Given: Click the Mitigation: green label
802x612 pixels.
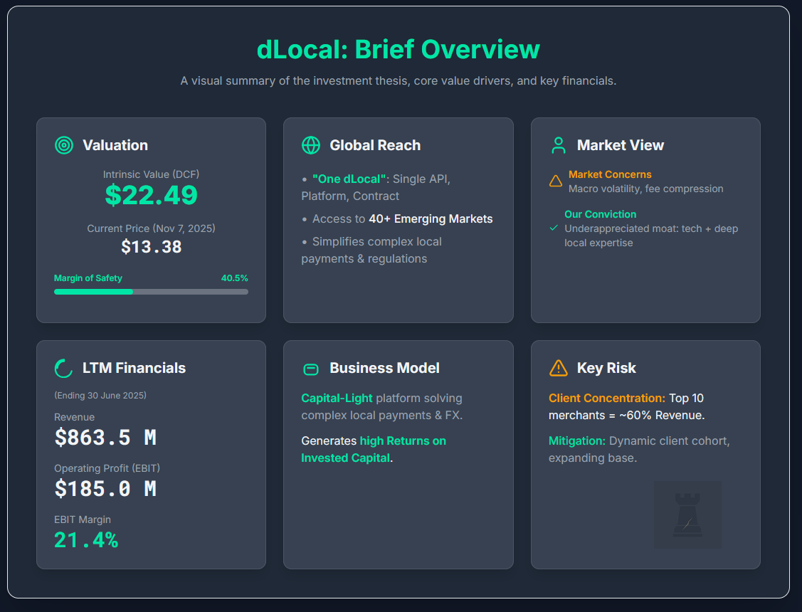Looking at the screenshot, I should click(x=577, y=440).
